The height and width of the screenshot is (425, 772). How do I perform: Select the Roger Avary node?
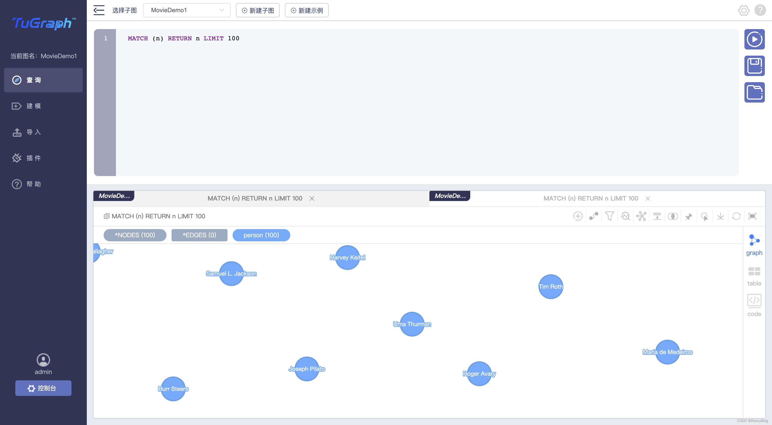[479, 374]
